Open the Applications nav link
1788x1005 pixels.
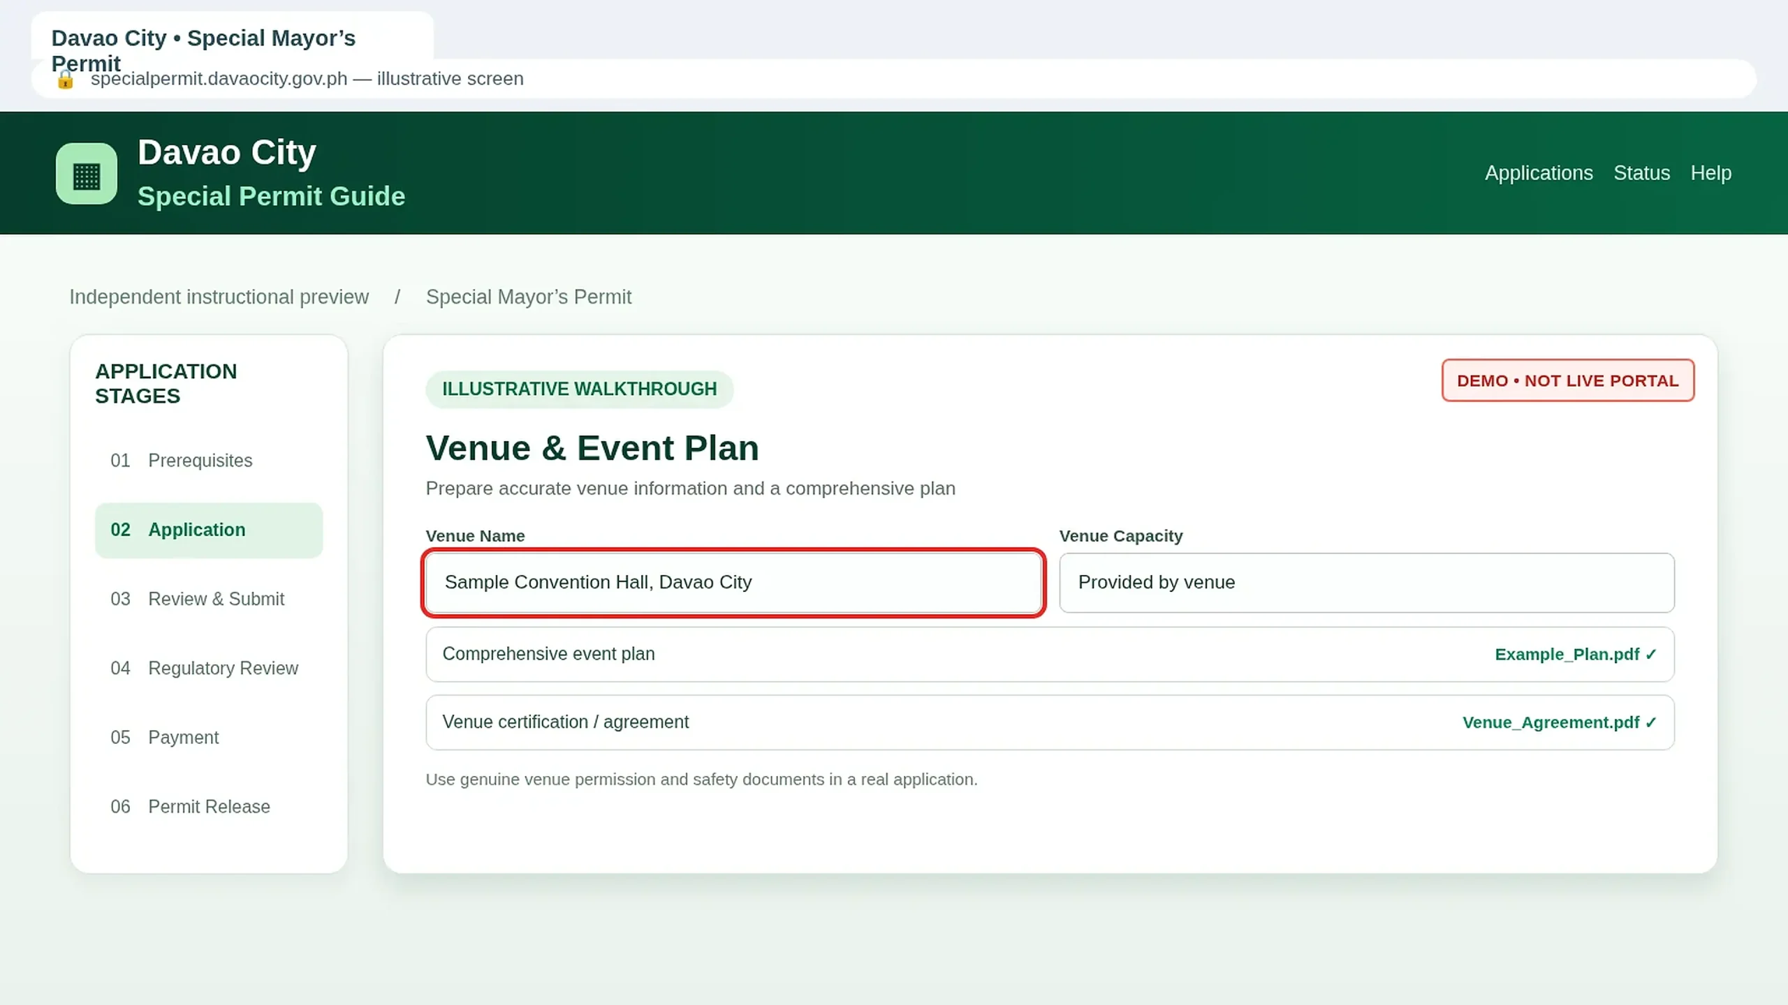click(1539, 173)
